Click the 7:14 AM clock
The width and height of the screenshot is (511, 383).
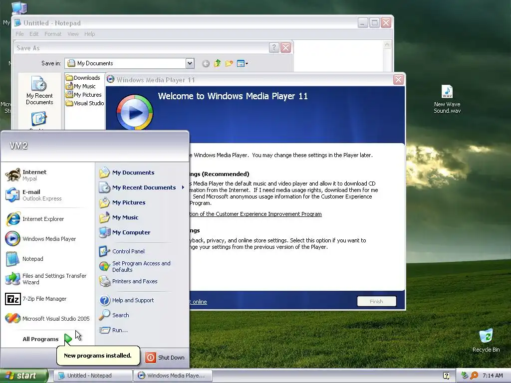click(493, 376)
